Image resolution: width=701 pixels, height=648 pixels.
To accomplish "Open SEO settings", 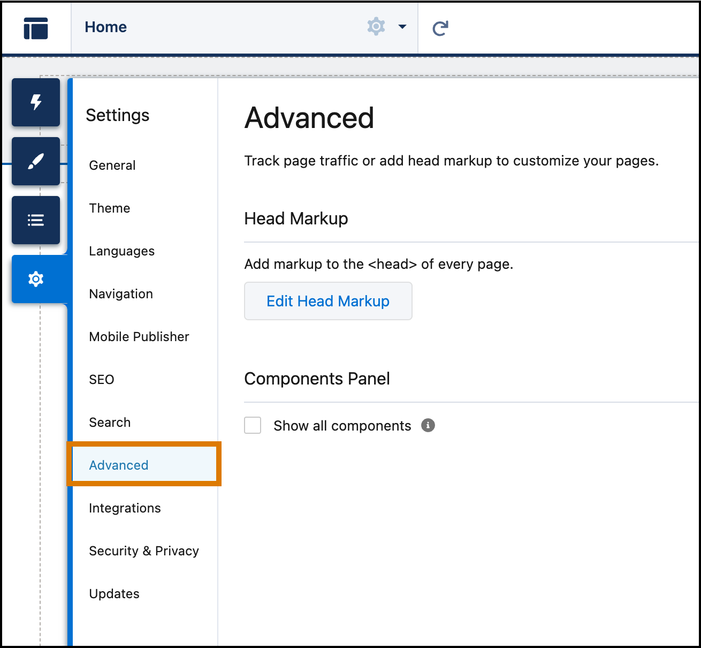I will pyautogui.click(x=101, y=379).
